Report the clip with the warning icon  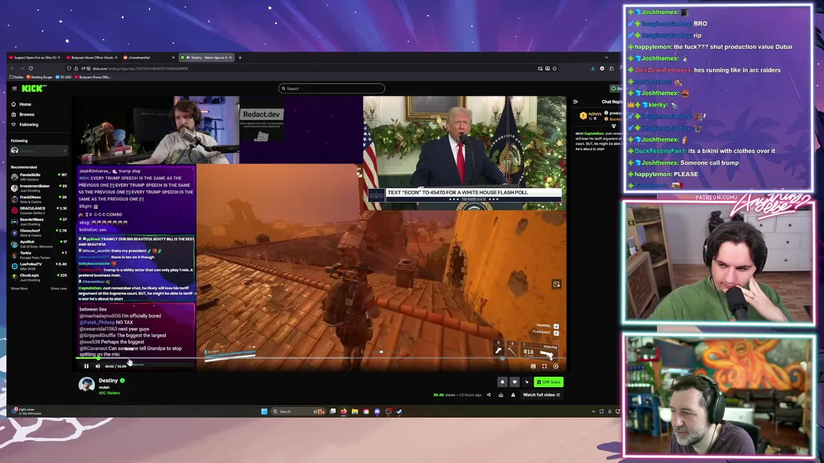click(x=513, y=395)
